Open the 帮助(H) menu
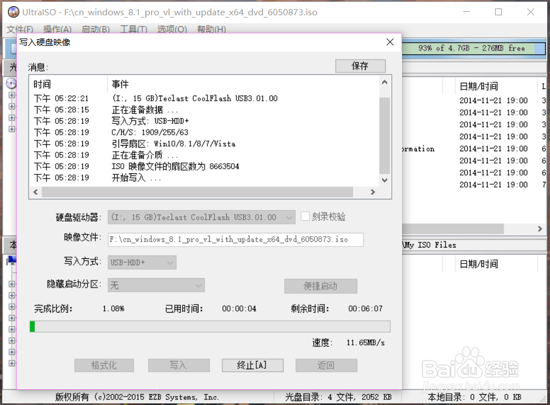550x405 pixels. point(211,29)
